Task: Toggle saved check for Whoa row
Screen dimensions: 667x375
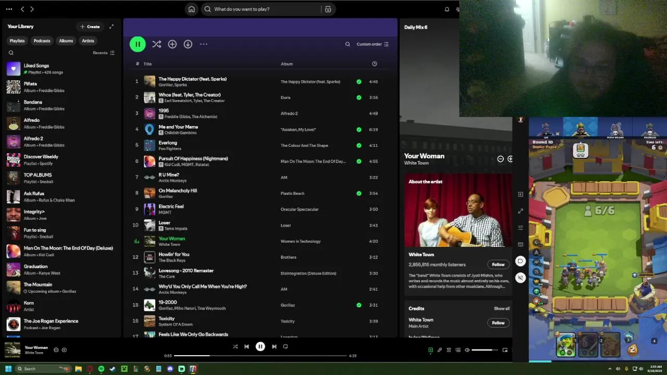Action: click(x=359, y=97)
